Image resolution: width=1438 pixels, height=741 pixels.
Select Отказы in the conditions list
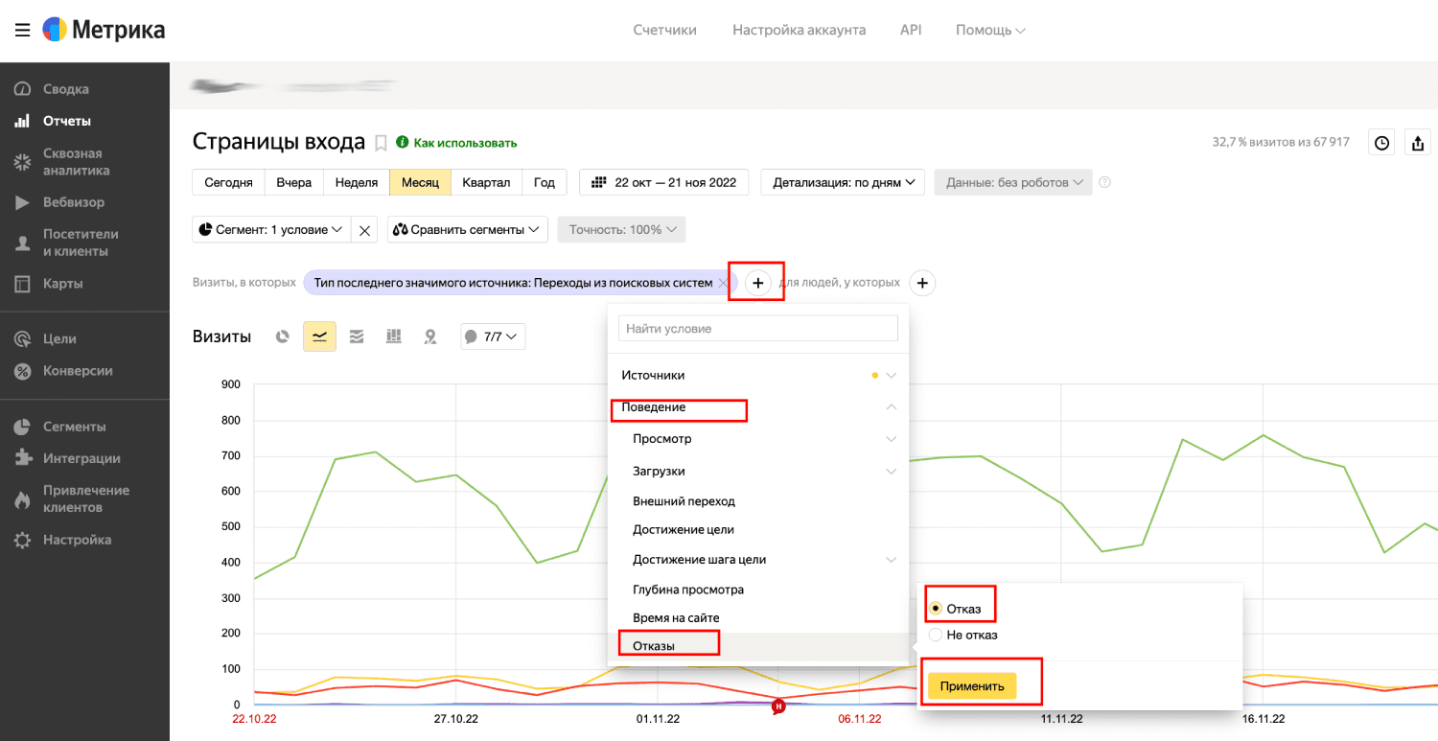[x=654, y=646]
